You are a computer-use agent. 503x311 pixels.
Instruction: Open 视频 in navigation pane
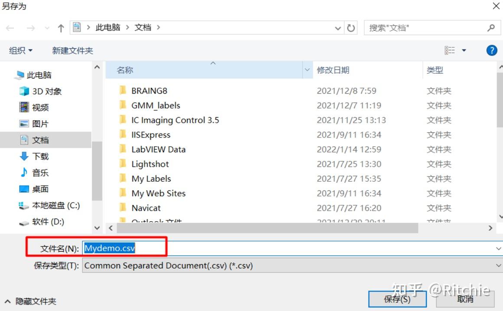[40, 108]
